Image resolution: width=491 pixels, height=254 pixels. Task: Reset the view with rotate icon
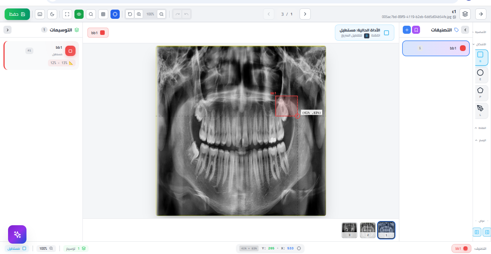[x=130, y=14]
